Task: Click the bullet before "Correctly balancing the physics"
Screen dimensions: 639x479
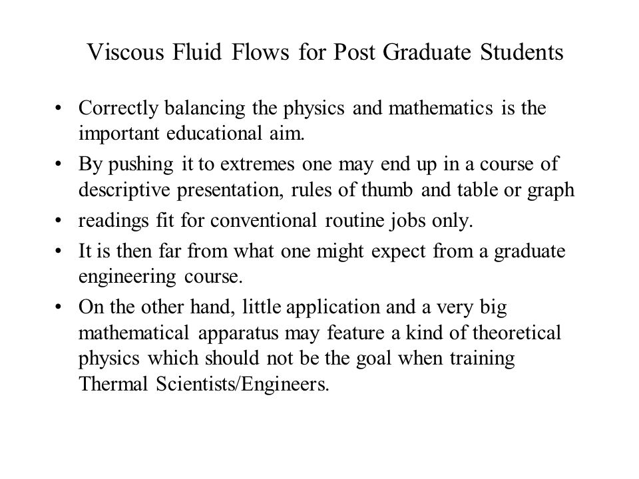Action: [58, 108]
